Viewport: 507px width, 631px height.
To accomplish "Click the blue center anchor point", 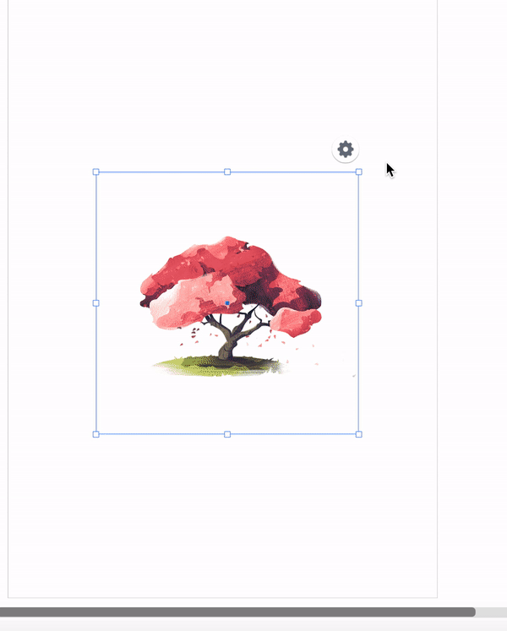I will point(227,303).
